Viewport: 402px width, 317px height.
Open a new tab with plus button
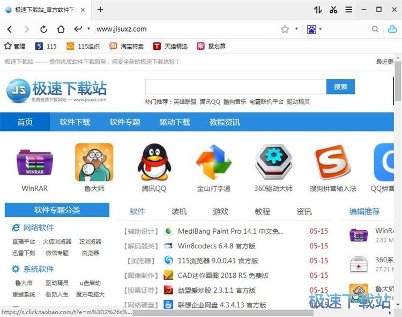(101, 10)
